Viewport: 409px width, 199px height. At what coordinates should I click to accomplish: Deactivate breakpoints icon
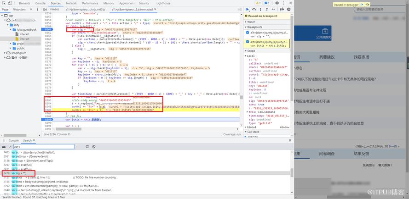(x=282, y=9)
